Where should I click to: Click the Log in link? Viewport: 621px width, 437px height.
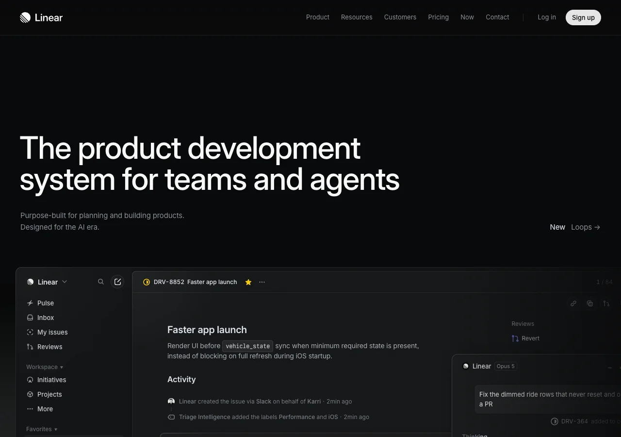click(x=547, y=17)
